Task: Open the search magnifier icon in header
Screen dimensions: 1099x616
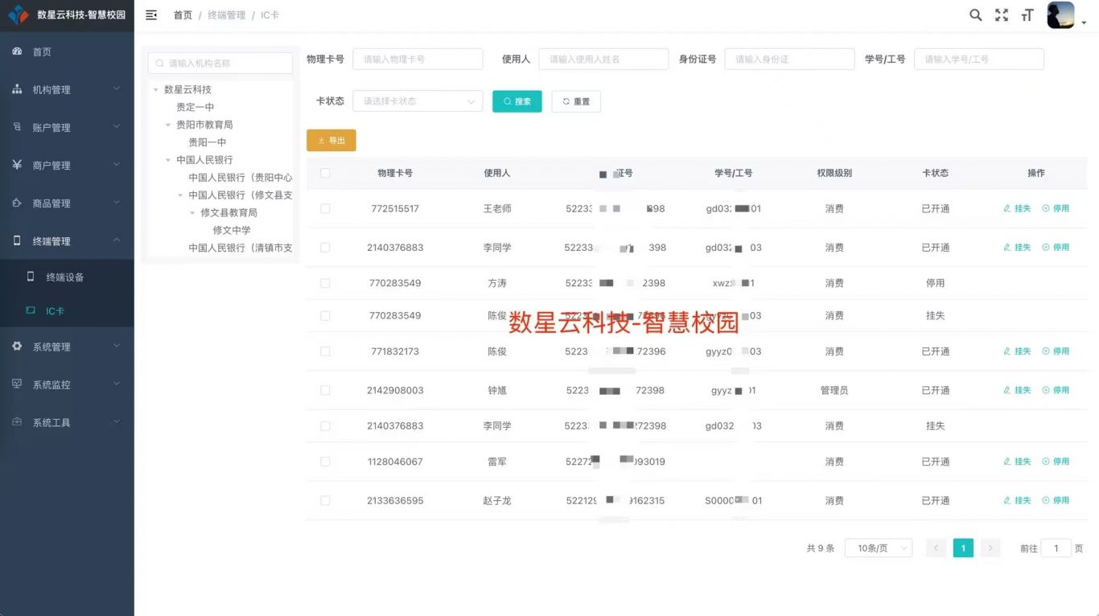Action: pos(976,14)
